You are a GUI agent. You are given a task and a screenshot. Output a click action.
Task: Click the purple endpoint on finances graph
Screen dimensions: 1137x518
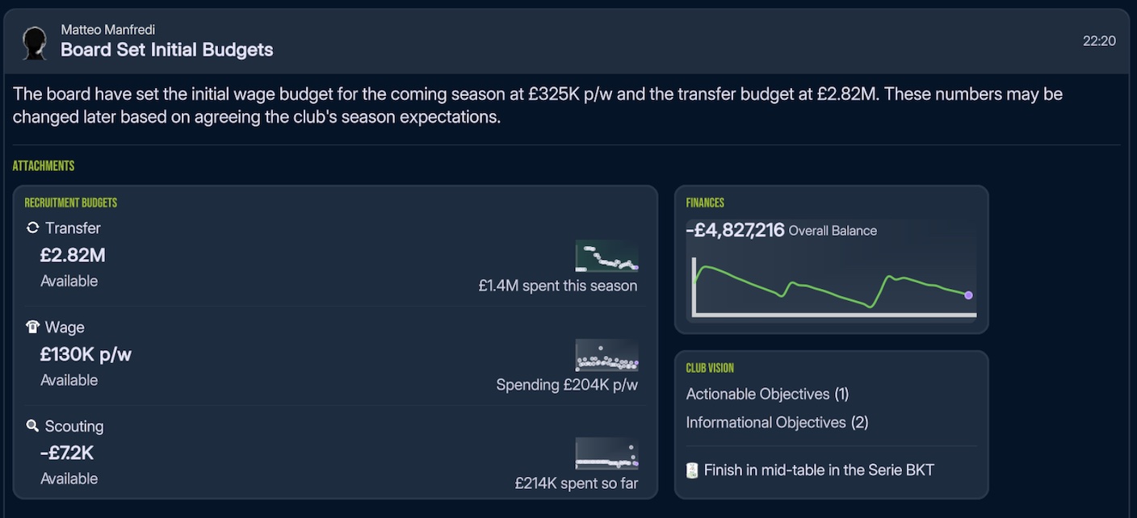[968, 295]
